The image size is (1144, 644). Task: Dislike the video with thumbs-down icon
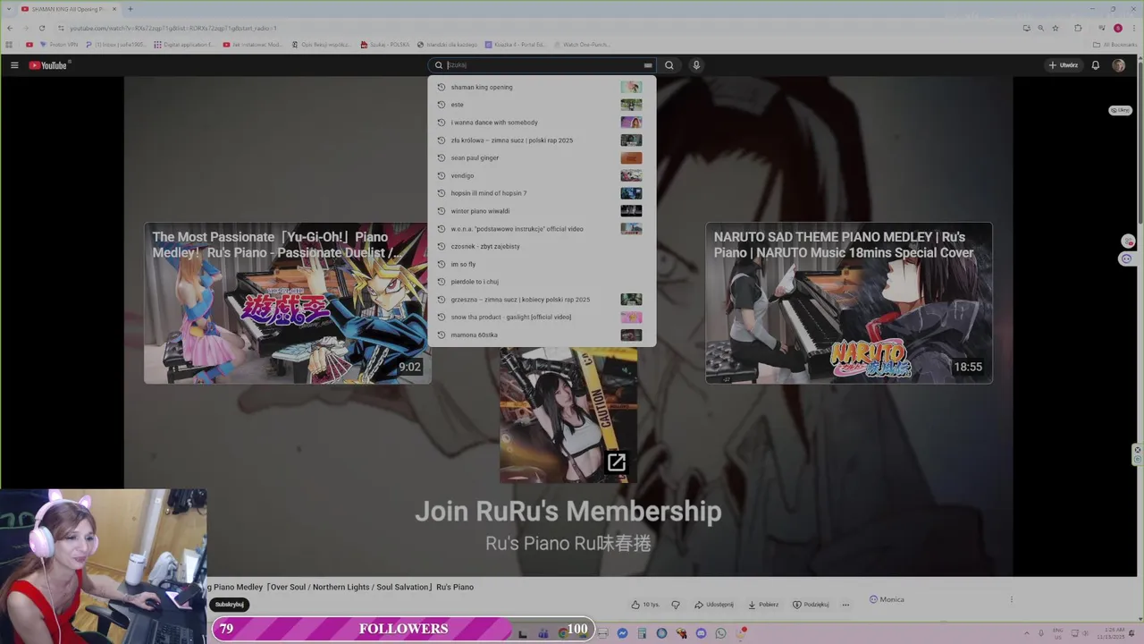(x=676, y=605)
